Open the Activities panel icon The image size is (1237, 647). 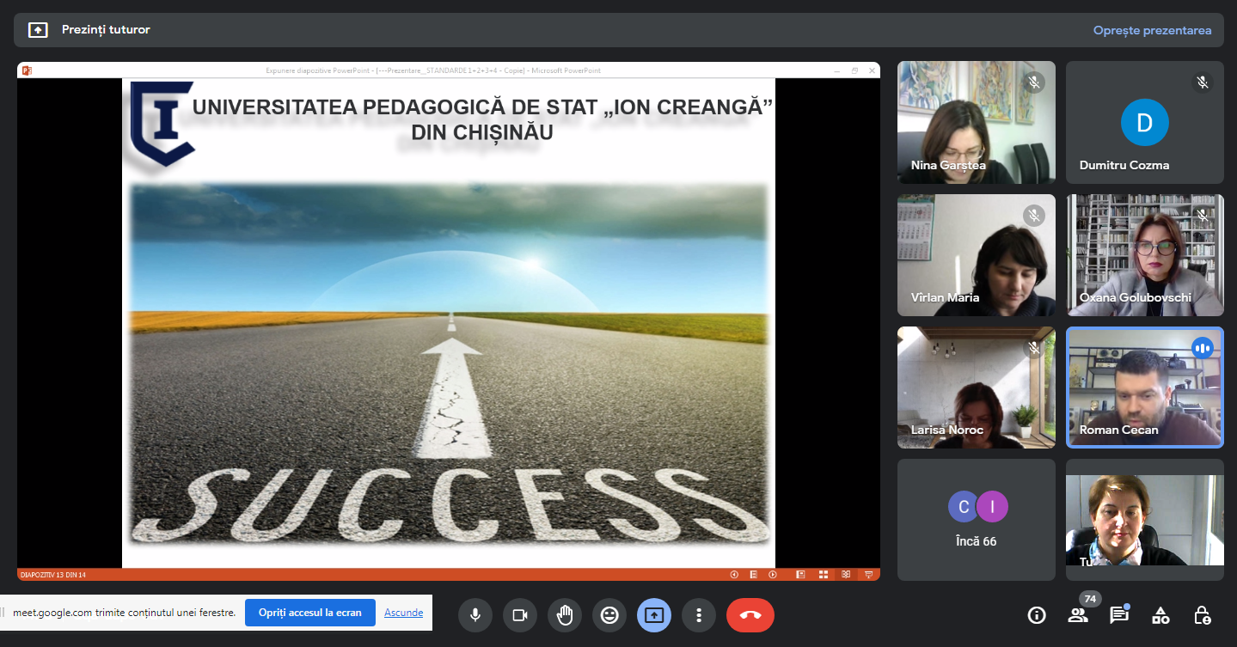(x=1160, y=615)
